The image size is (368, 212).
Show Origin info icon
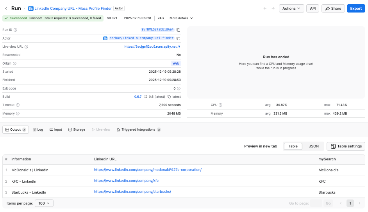click(x=14, y=63)
